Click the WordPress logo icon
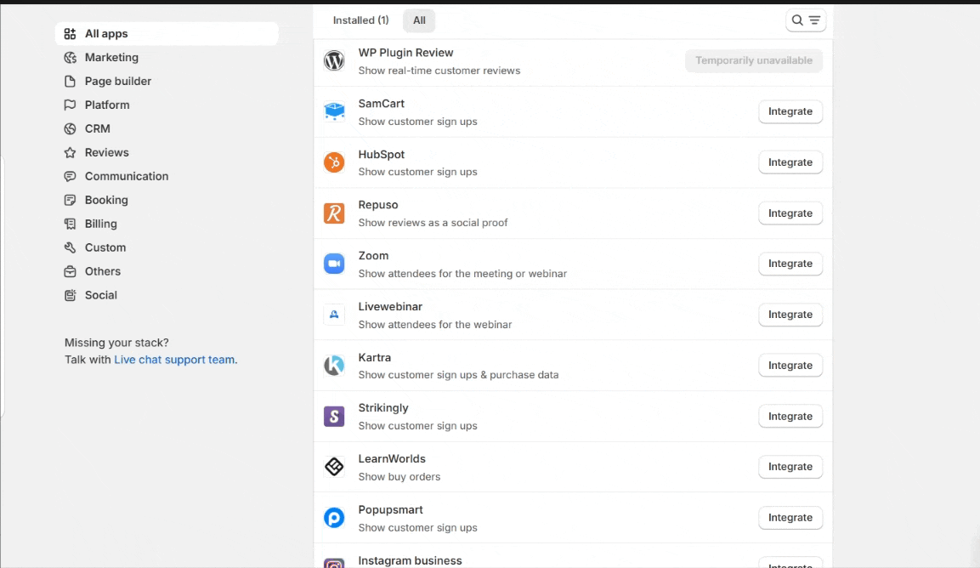Viewport: 980px width, 568px height. point(334,61)
